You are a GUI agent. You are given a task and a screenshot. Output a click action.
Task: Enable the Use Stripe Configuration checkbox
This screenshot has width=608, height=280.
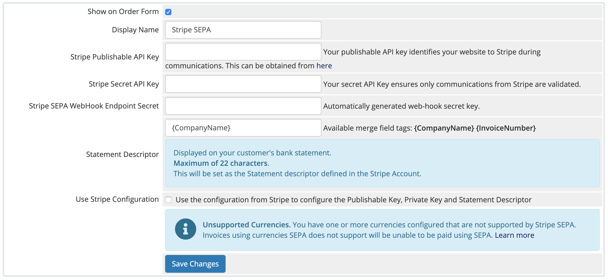click(x=168, y=200)
